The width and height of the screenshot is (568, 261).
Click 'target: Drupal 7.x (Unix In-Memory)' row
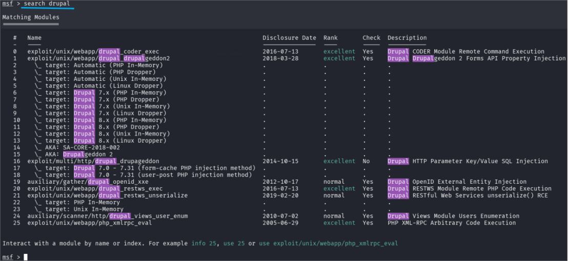102,106
